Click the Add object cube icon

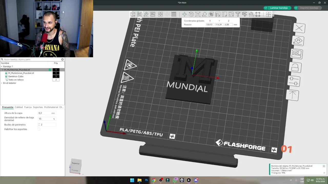(x=133, y=14)
